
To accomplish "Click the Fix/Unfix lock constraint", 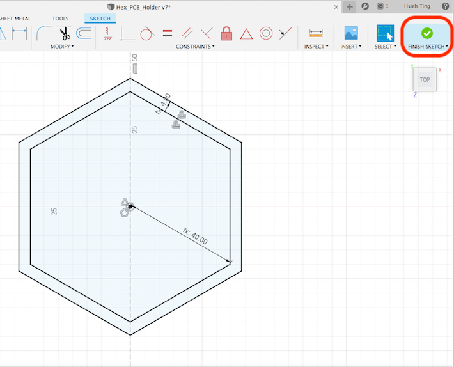I will (226, 33).
